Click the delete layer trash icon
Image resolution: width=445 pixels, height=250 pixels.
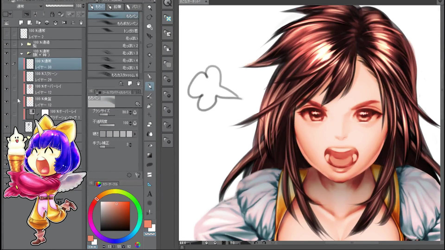(81, 22)
